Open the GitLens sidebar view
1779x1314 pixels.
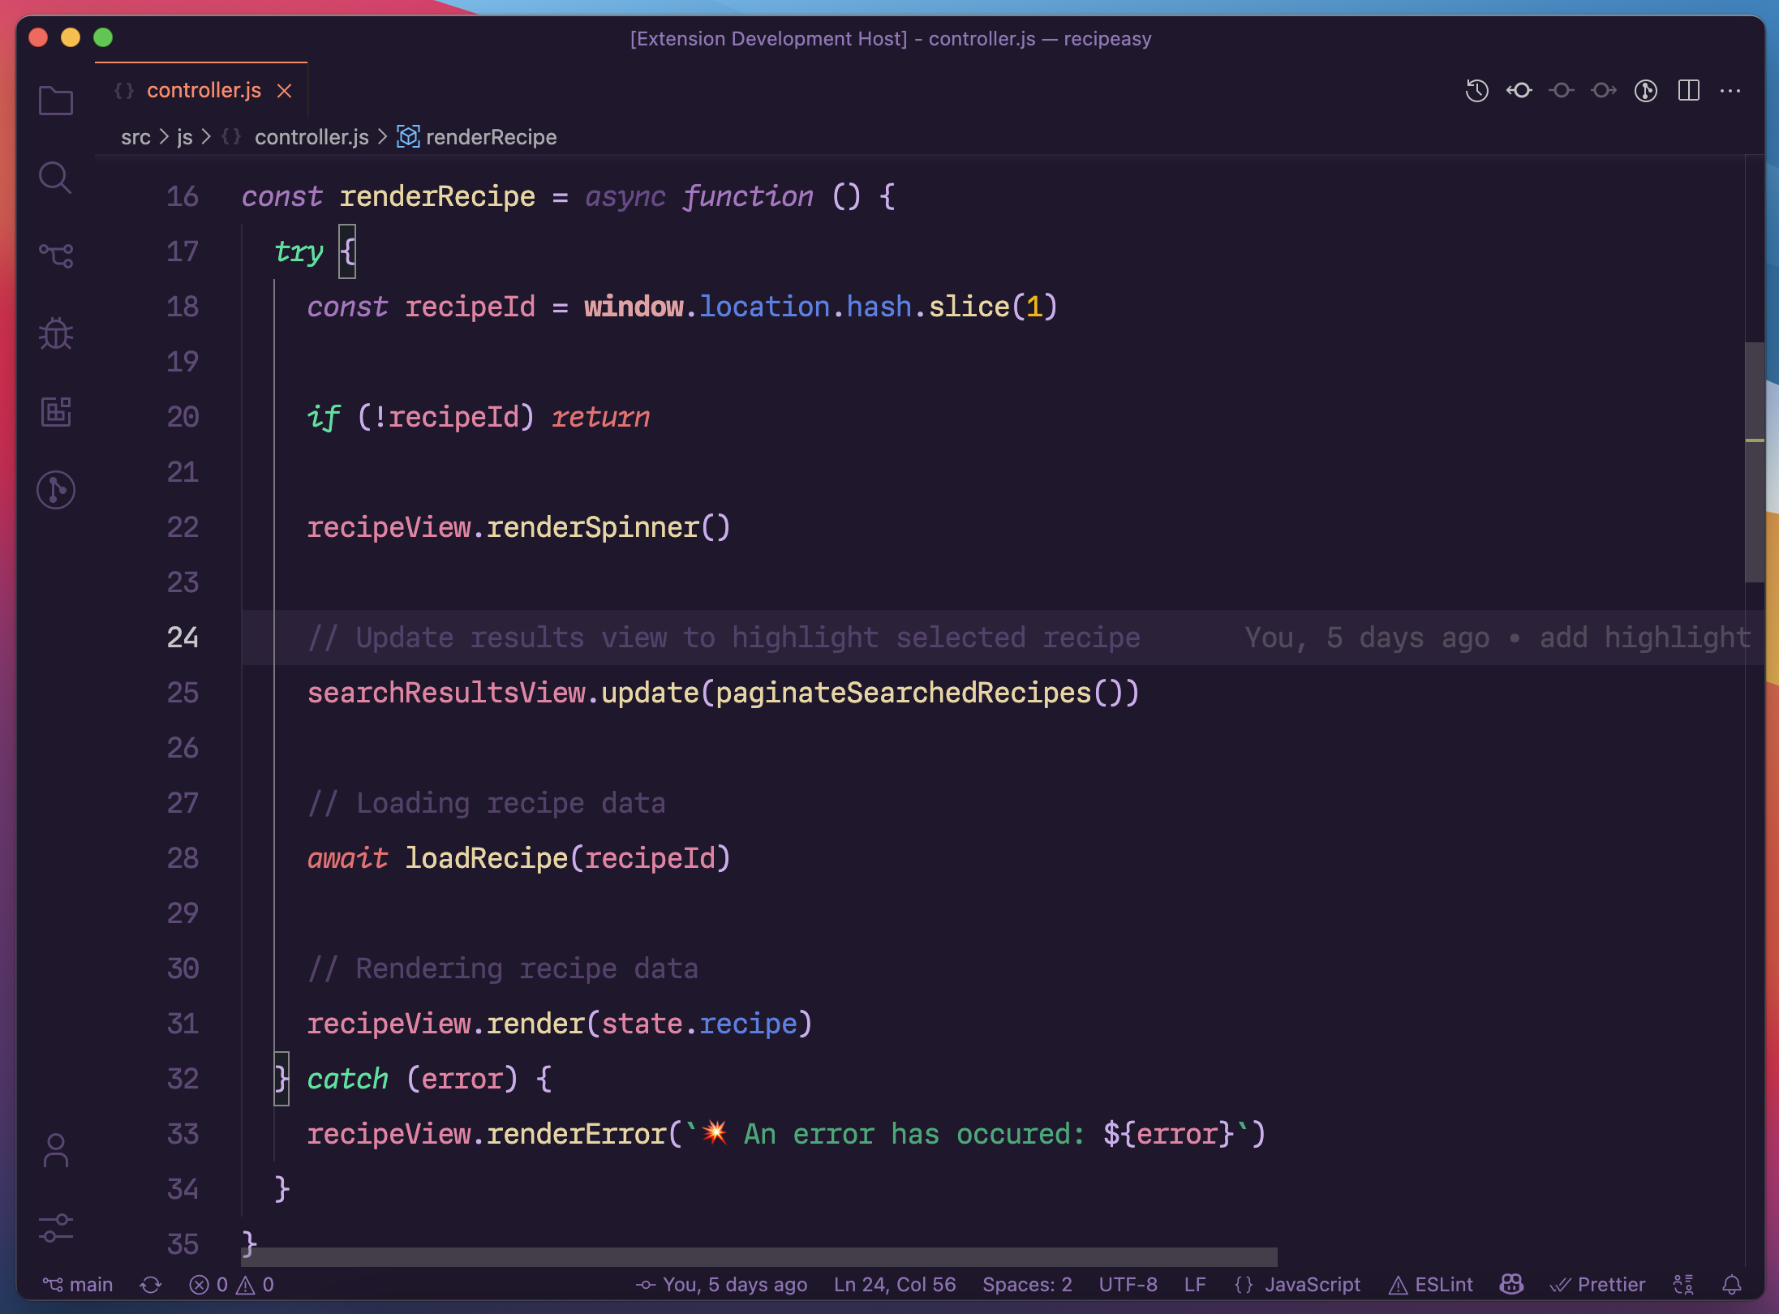[55, 490]
